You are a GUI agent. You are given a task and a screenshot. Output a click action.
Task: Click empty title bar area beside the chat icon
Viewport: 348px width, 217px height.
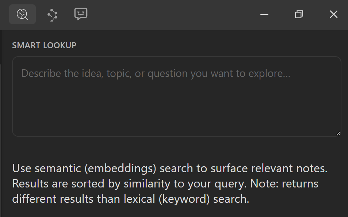pyautogui.click(x=164, y=15)
